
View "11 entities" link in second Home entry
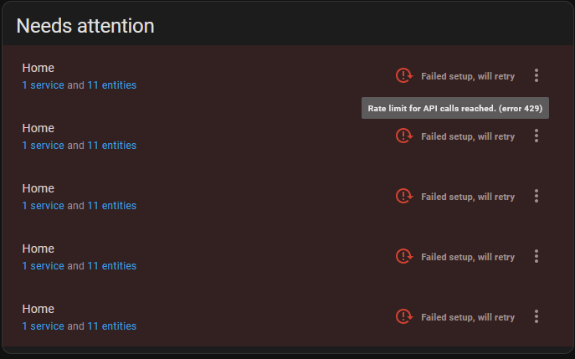[x=111, y=146]
